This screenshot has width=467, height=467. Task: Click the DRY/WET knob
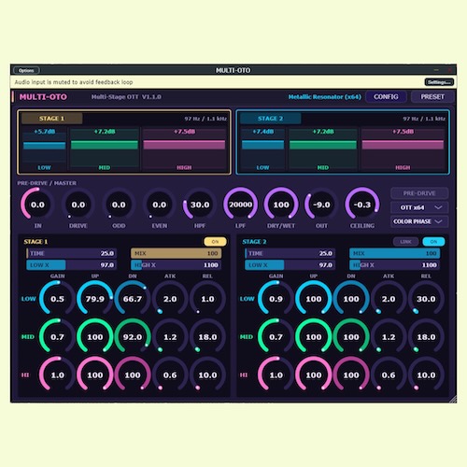pos(281,205)
